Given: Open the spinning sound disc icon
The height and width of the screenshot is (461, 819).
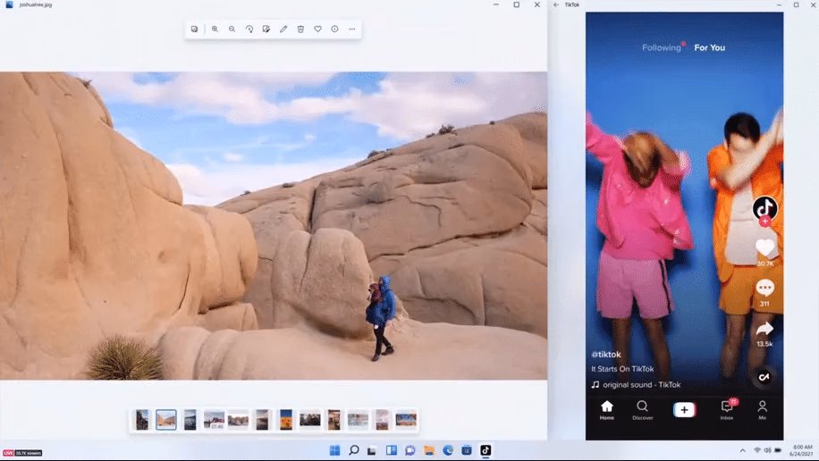Looking at the screenshot, I should [x=764, y=377].
